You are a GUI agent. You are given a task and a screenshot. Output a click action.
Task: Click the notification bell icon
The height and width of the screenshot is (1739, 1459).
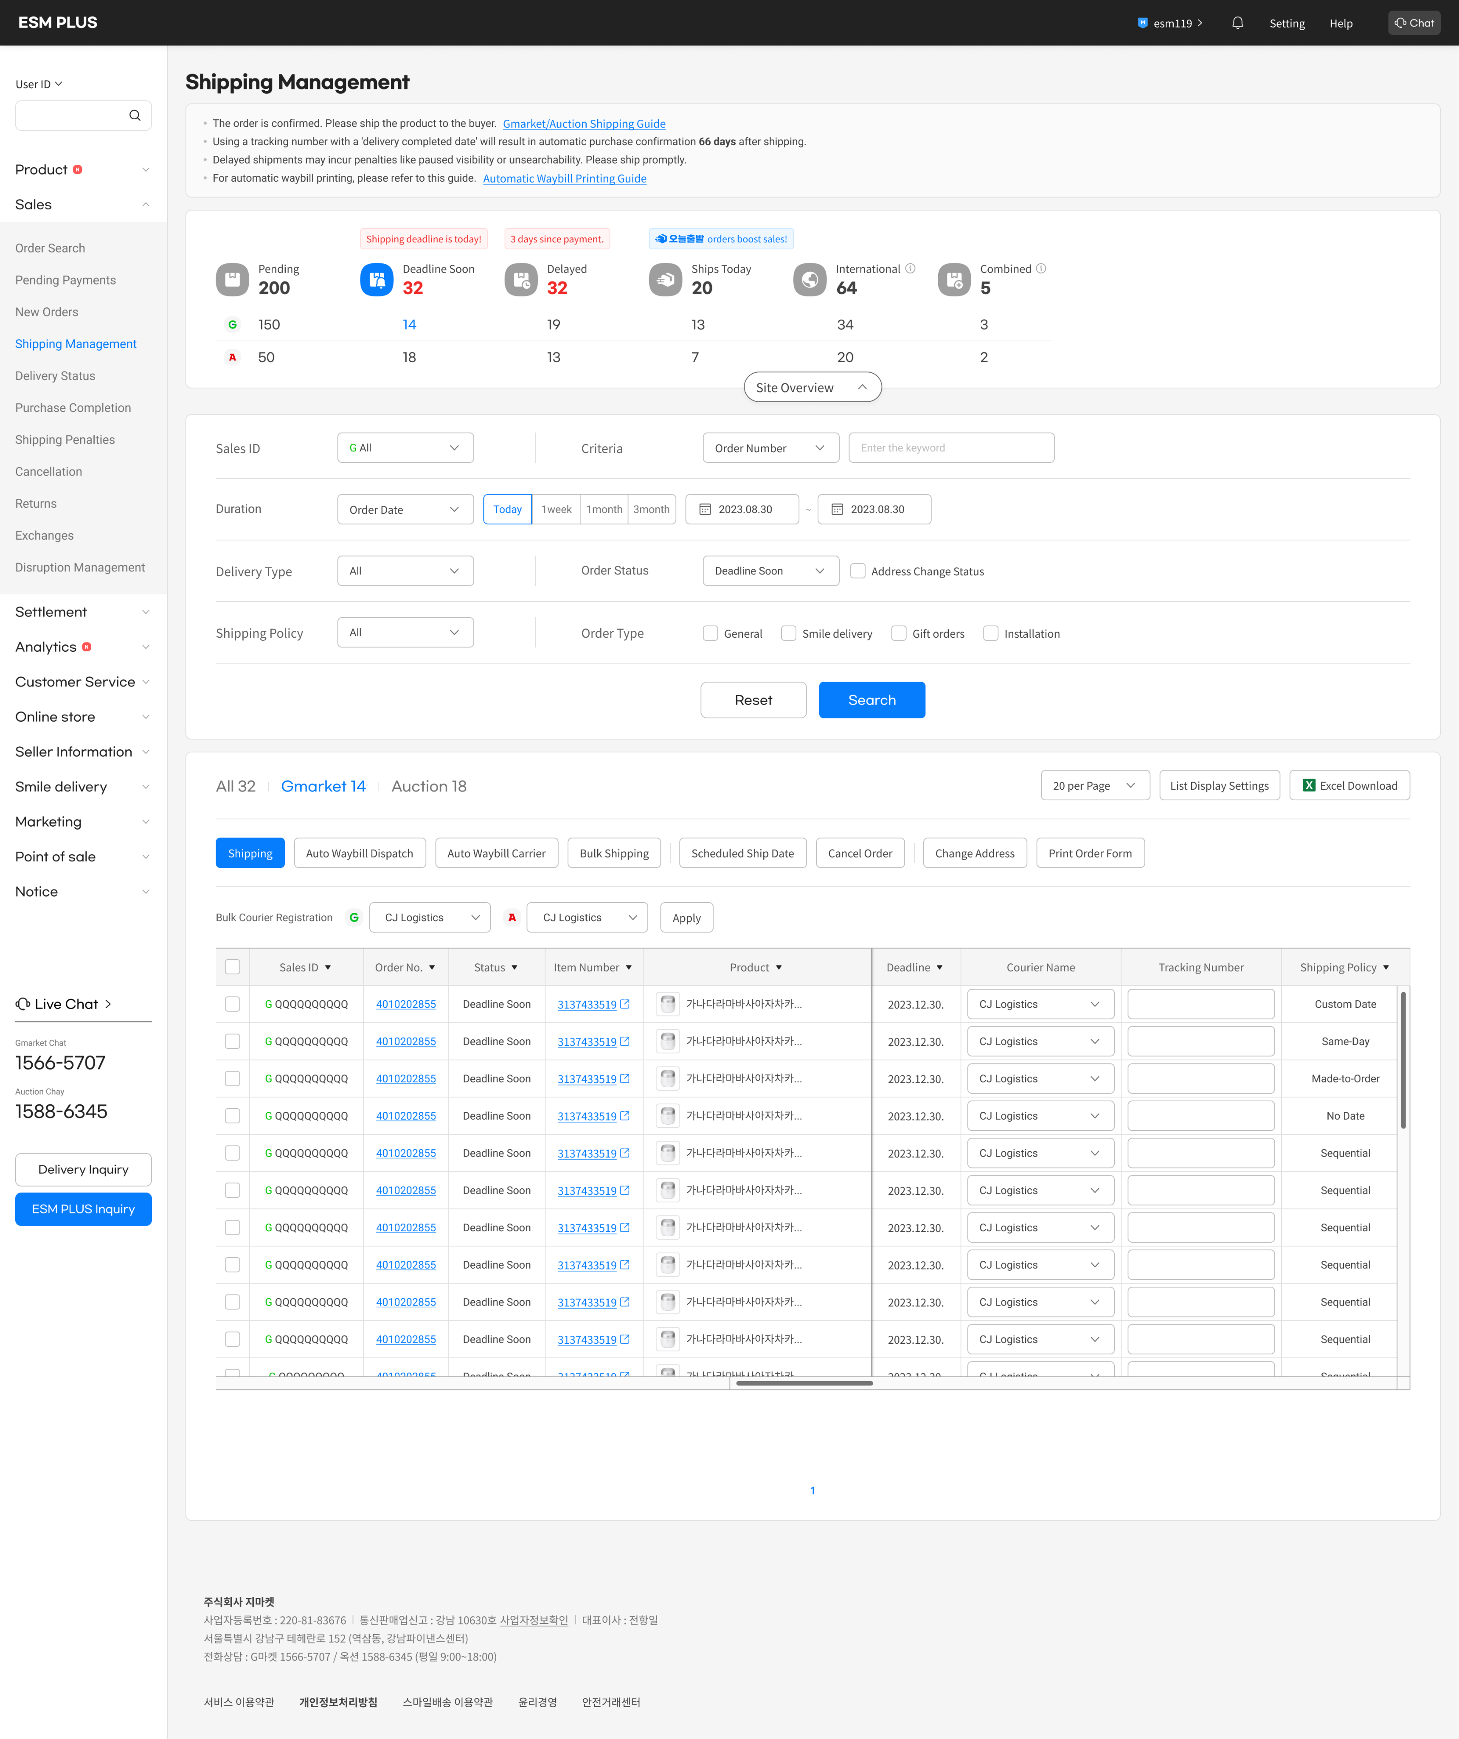[1237, 23]
